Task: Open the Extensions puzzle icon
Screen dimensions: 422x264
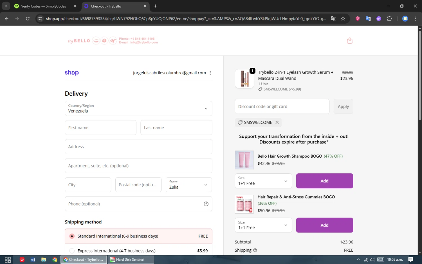Action: click(390, 19)
